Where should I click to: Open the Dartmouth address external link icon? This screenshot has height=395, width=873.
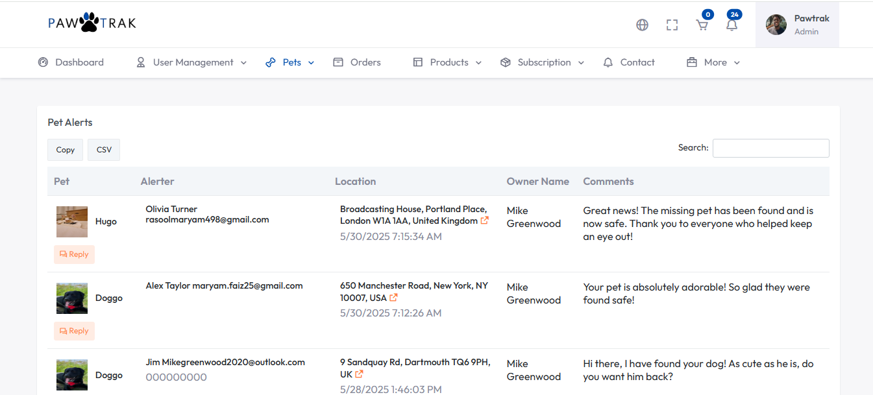359,374
